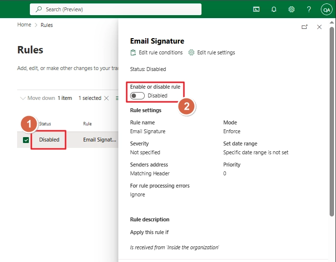Clear the 1 selected filter
This screenshot has height=262, width=336.
106,98
